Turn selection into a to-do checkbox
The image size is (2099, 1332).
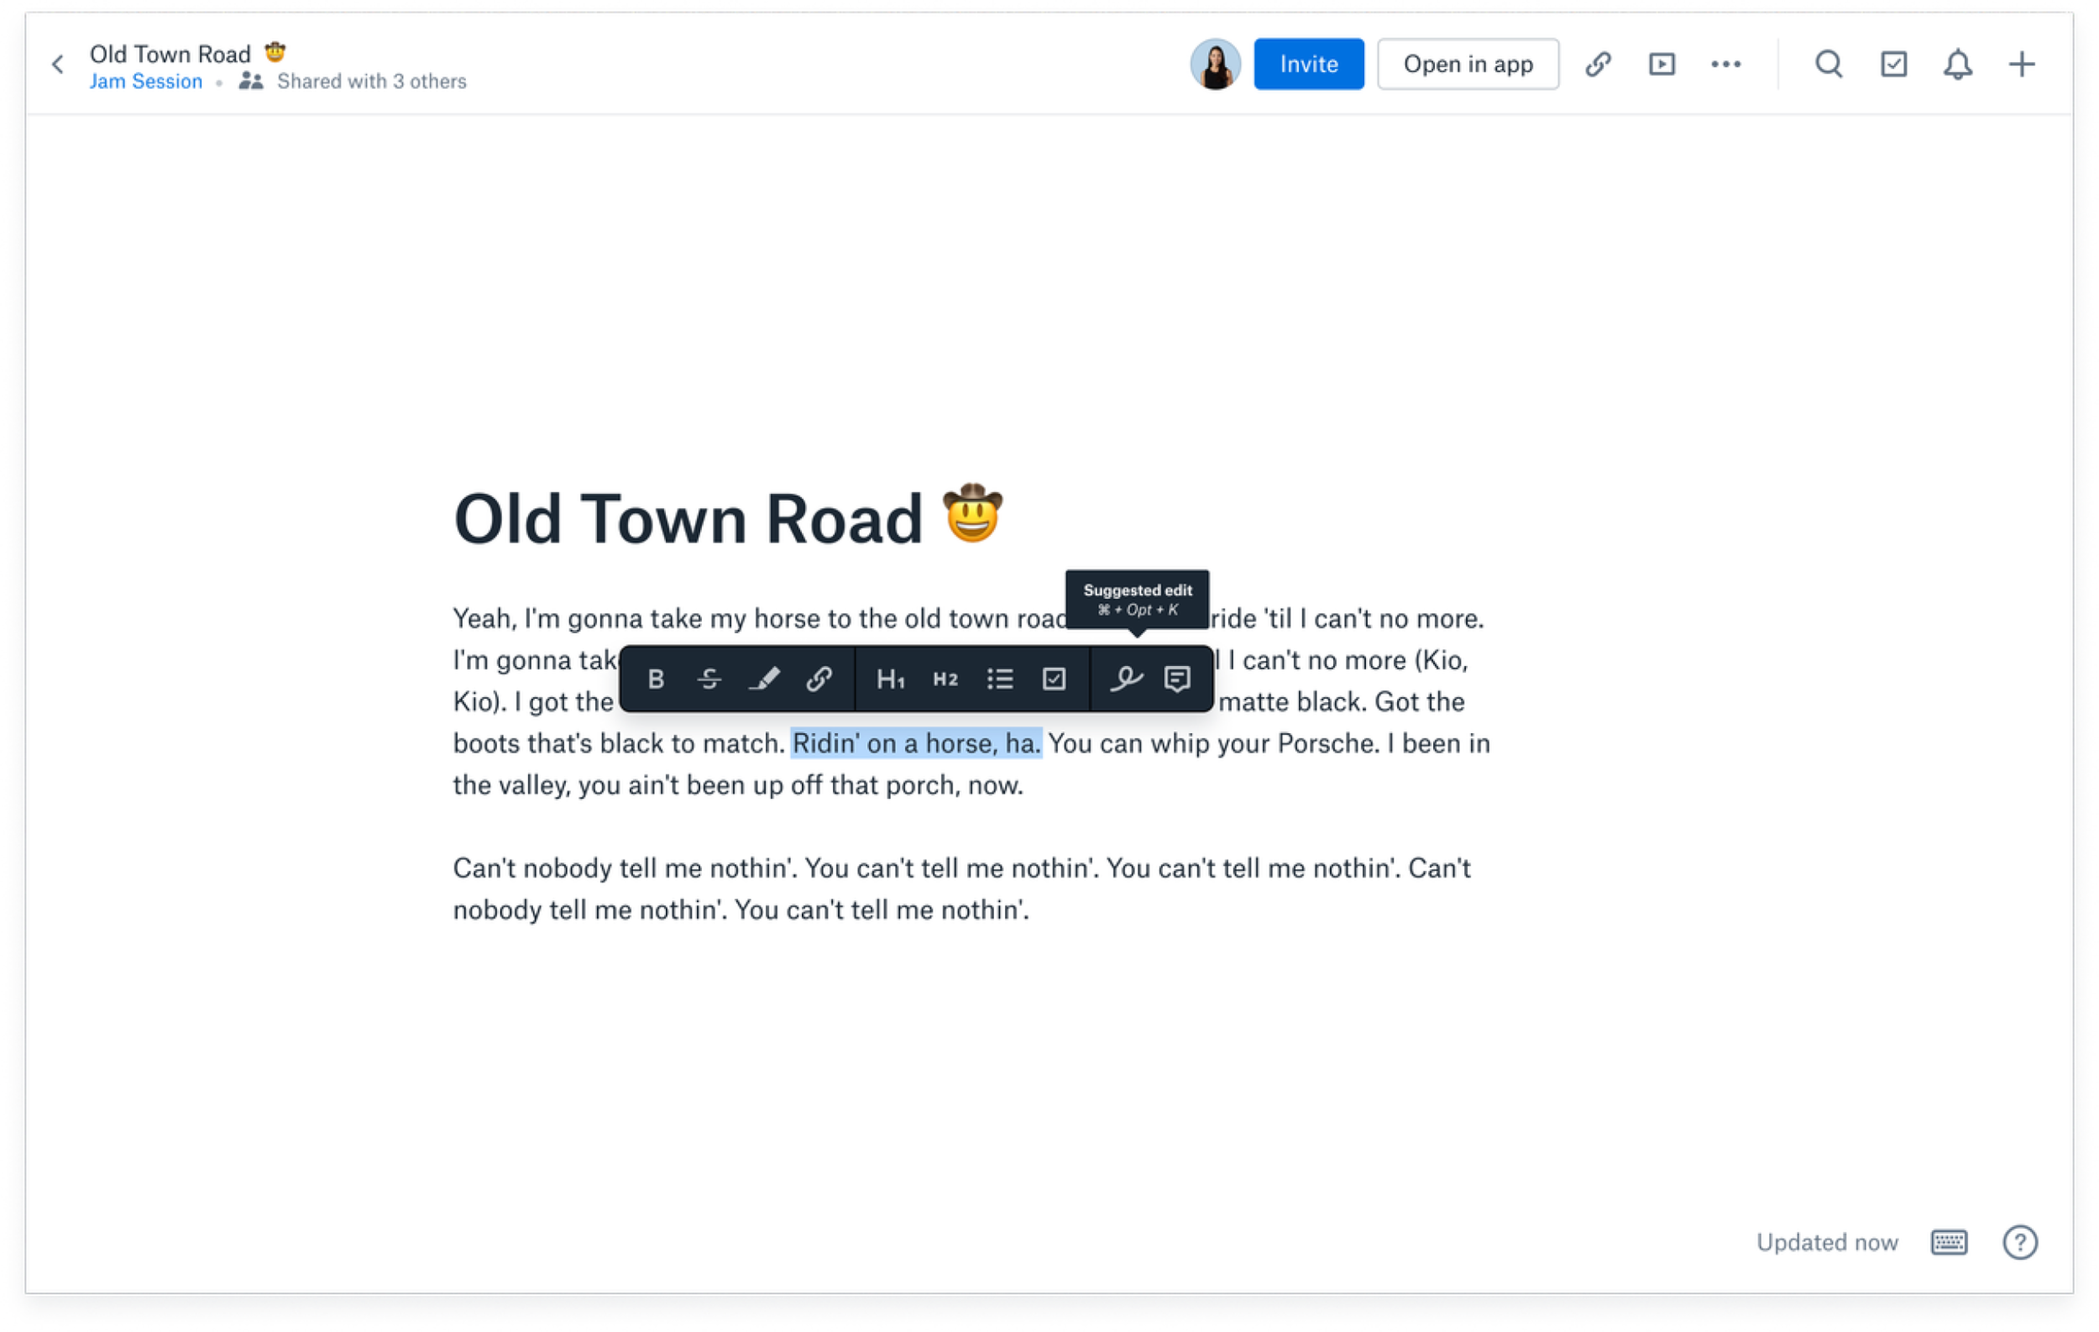(1054, 679)
